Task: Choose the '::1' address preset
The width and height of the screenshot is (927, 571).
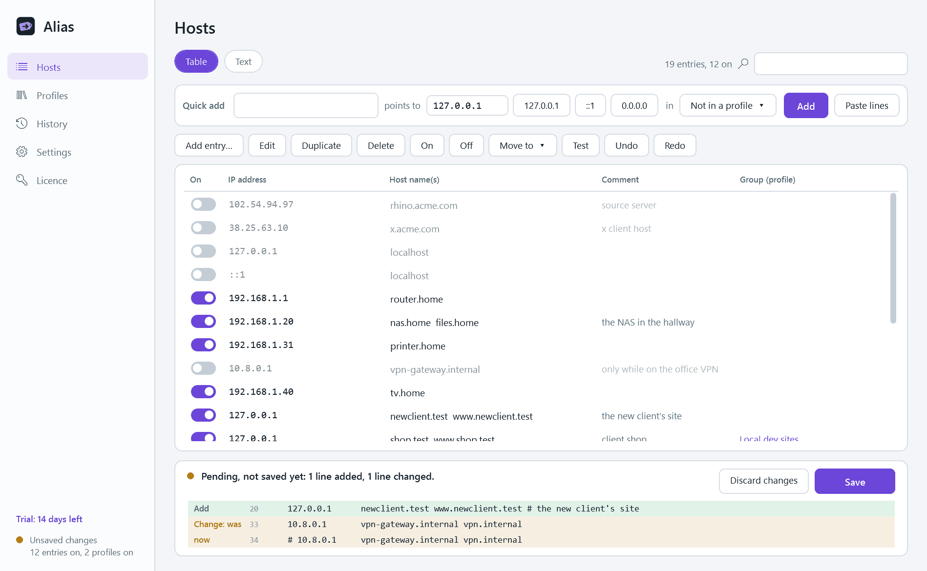Action: click(x=590, y=105)
